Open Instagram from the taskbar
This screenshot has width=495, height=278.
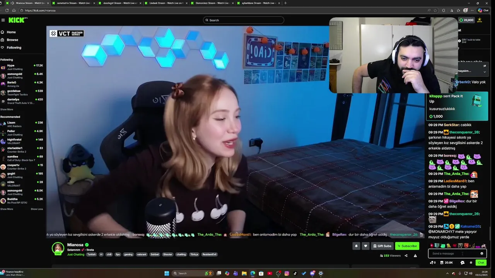287,273
